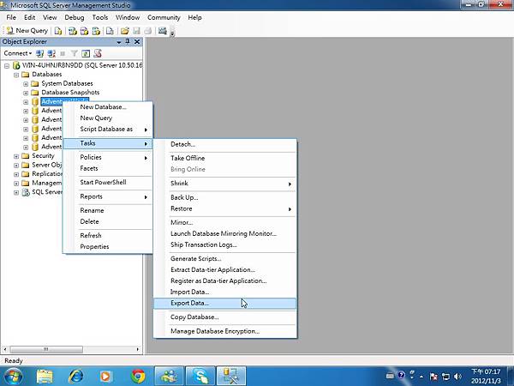Collapse the Databases folder node
Viewport: 514px width, 386px height.
coord(16,75)
